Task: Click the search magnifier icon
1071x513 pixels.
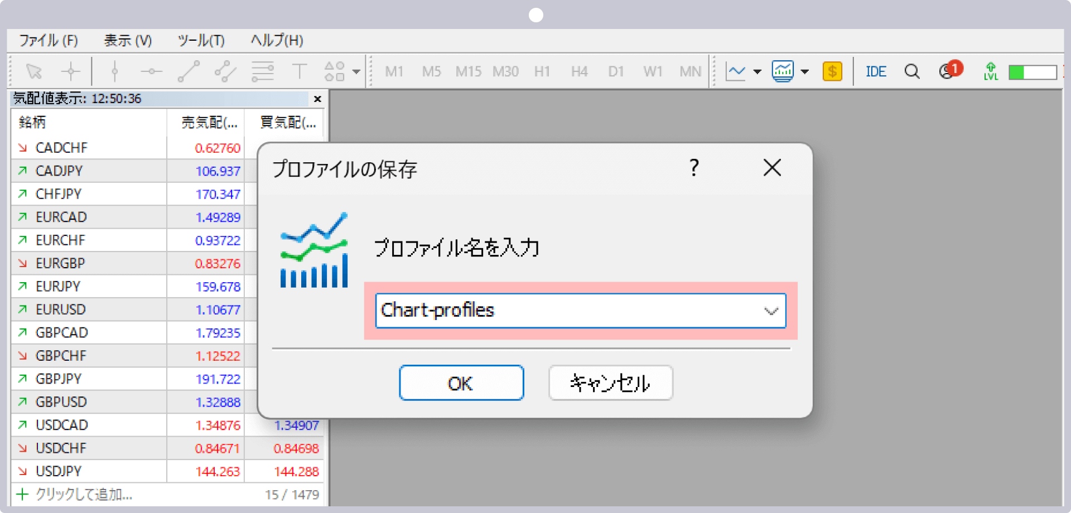Action: coord(912,71)
